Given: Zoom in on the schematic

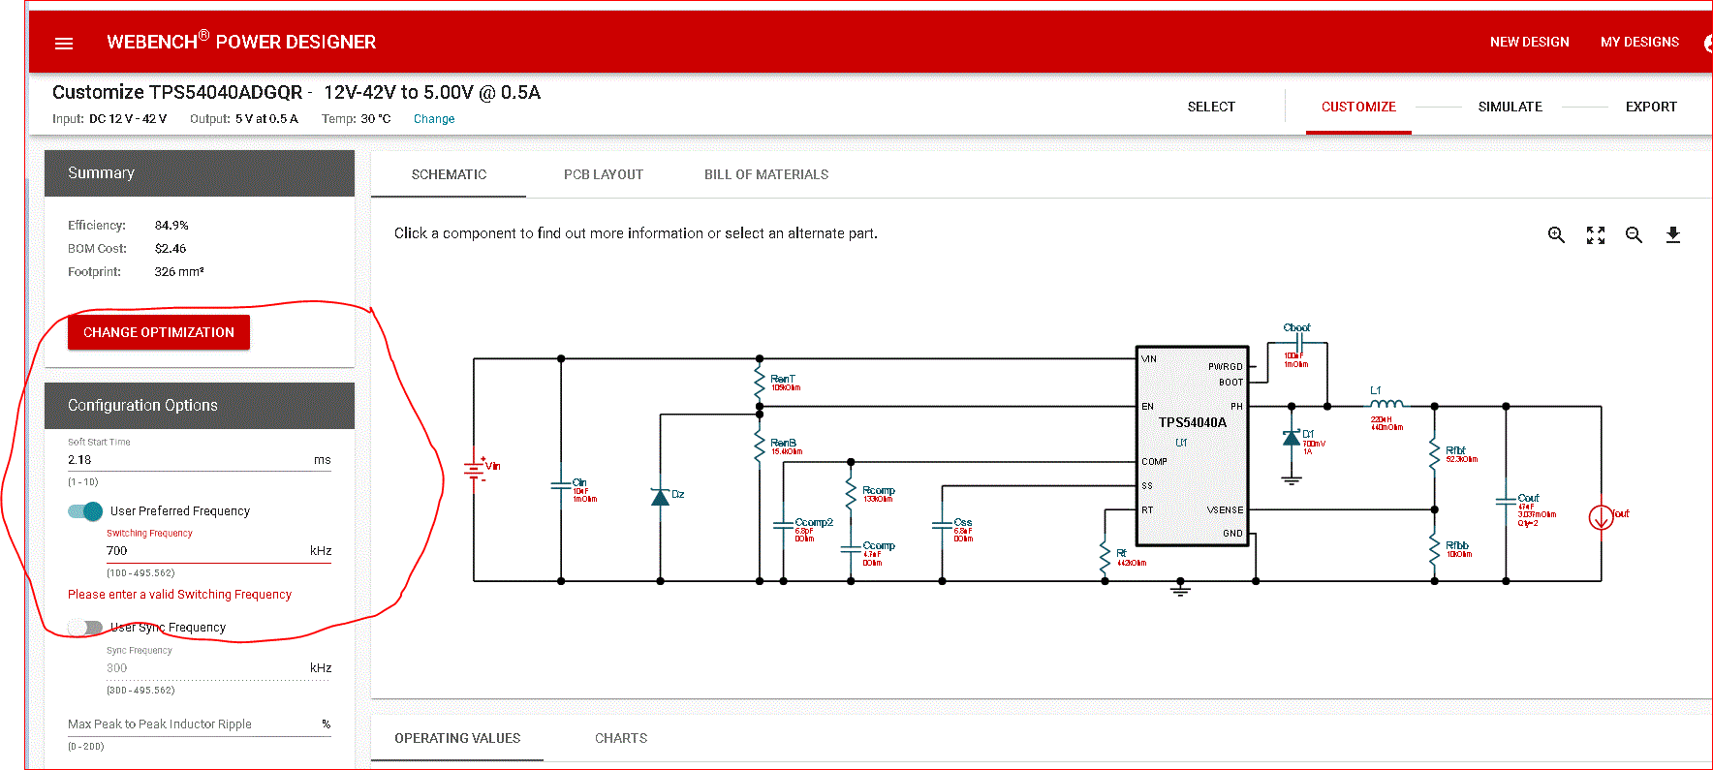Looking at the screenshot, I should click(1556, 234).
